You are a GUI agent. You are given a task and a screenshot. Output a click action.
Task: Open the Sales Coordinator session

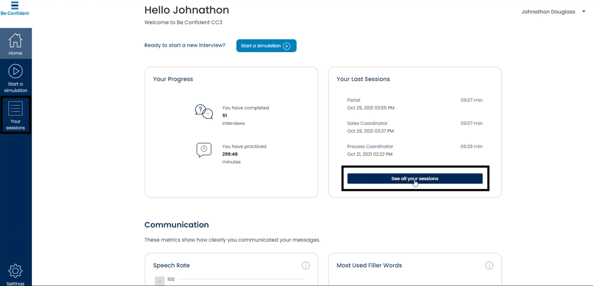click(x=367, y=123)
